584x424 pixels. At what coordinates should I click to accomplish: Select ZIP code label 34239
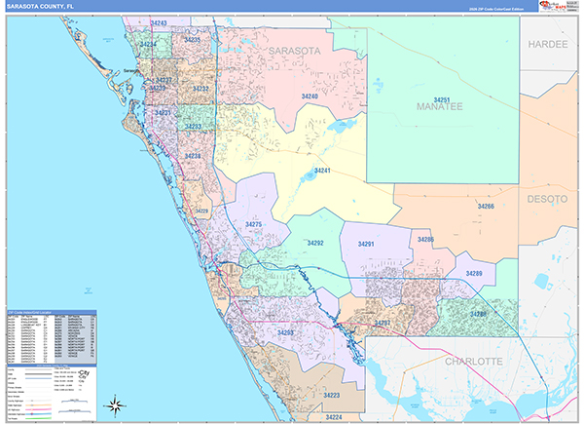(157, 88)
